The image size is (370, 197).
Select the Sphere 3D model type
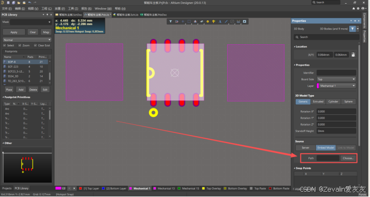(348, 101)
